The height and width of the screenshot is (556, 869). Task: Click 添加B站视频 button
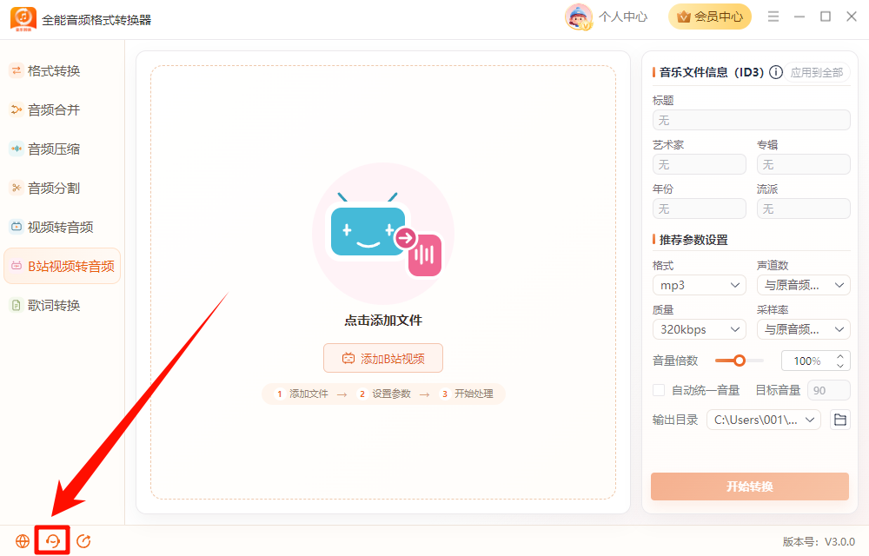383,358
